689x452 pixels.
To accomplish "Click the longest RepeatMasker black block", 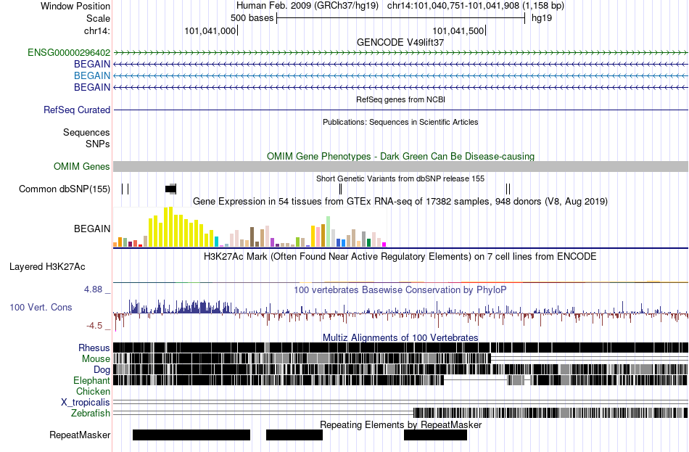I will (x=191, y=435).
